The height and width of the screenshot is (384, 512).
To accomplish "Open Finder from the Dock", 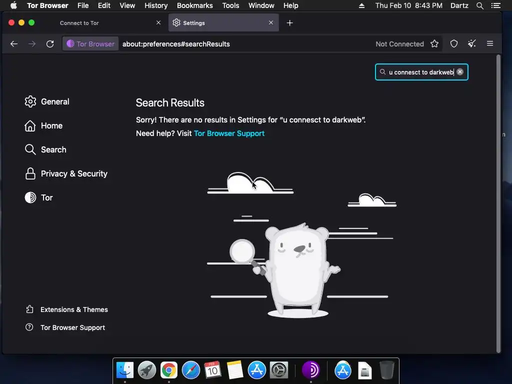I will pos(124,370).
